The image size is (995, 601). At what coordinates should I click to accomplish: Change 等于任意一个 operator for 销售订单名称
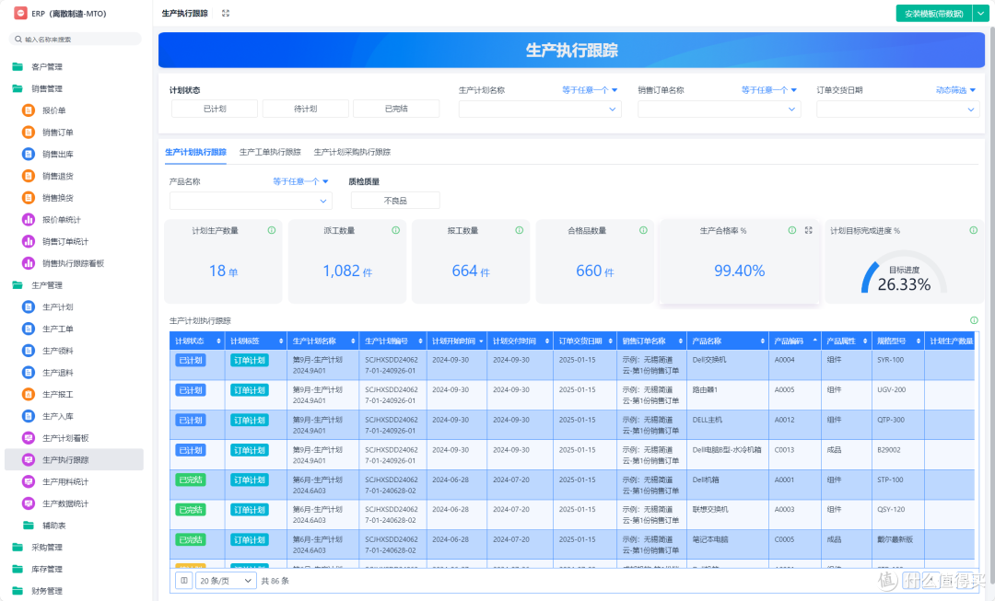tap(769, 90)
